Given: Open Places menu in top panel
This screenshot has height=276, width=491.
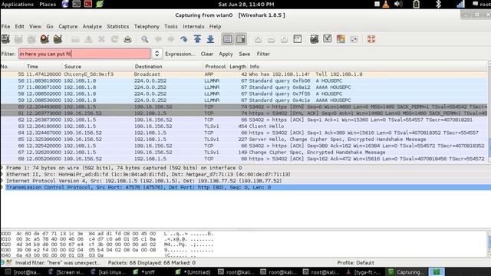Looking at the screenshot, I should [48, 5].
